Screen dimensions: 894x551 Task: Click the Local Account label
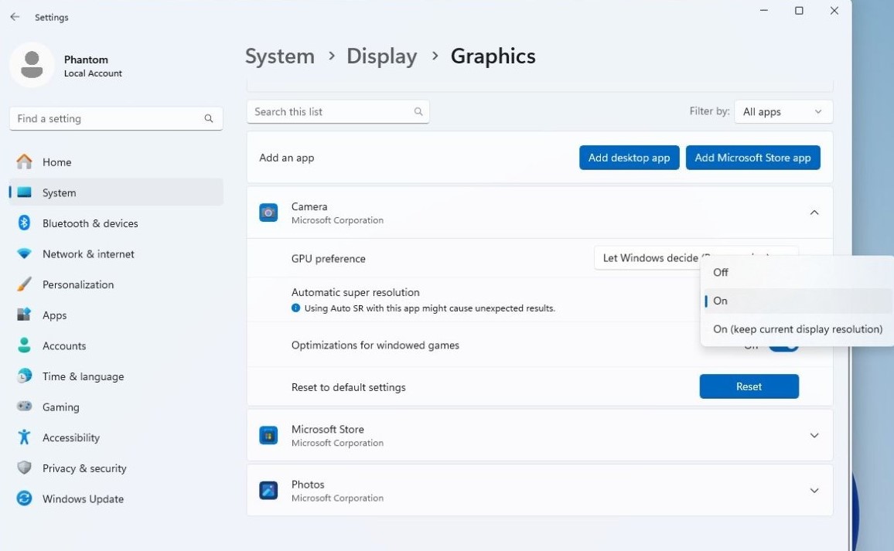93,73
